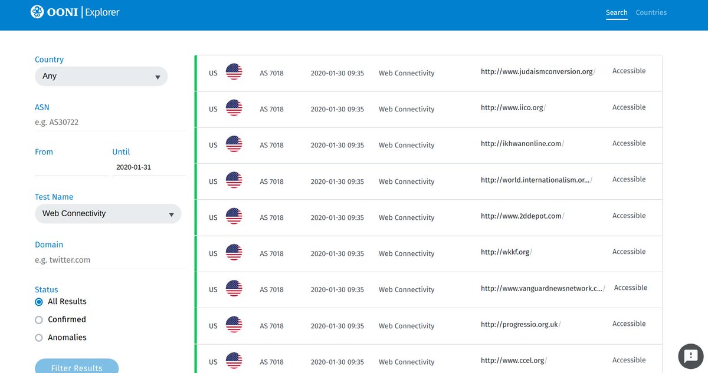This screenshot has width=708, height=373.
Task: Click US flag in iico.org row
Action: tap(234, 108)
